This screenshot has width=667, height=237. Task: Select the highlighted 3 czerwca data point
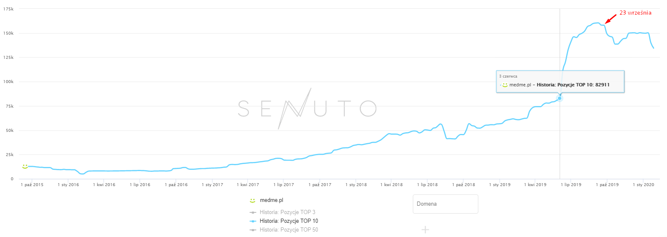560,98
